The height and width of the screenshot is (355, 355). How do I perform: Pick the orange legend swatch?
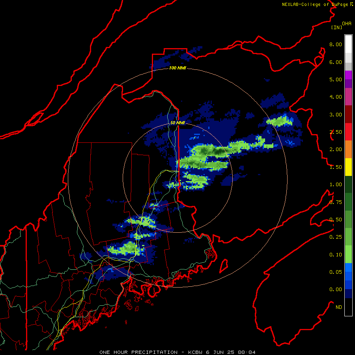click(x=348, y=149)
